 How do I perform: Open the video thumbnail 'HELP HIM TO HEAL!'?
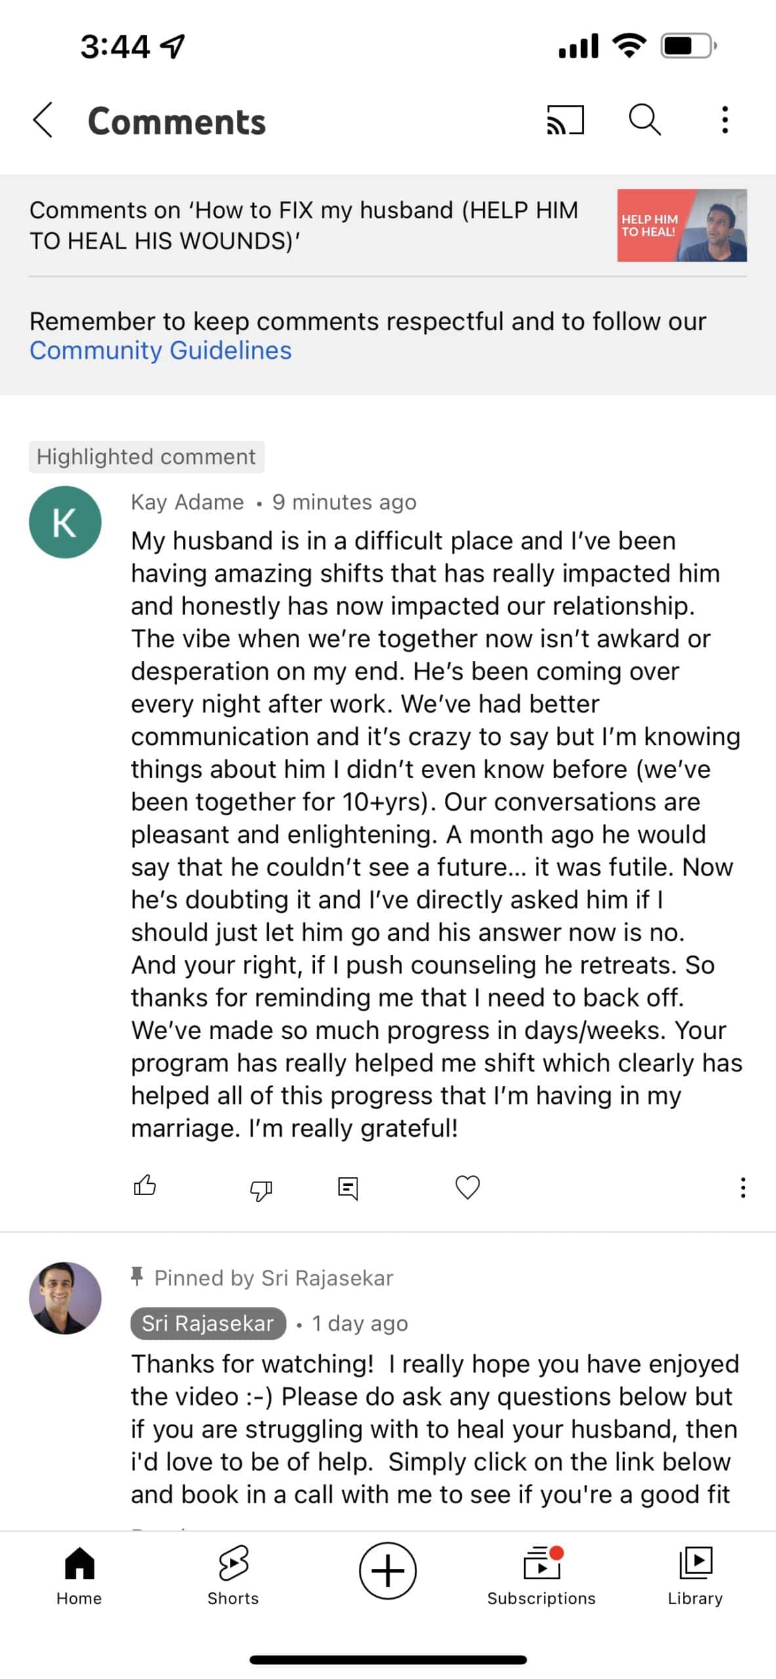[x=682, y=225]
